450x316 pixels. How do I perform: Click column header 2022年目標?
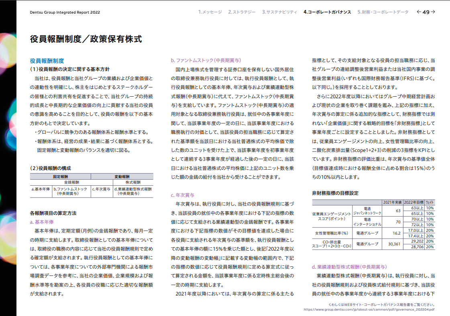pos(413,203)
